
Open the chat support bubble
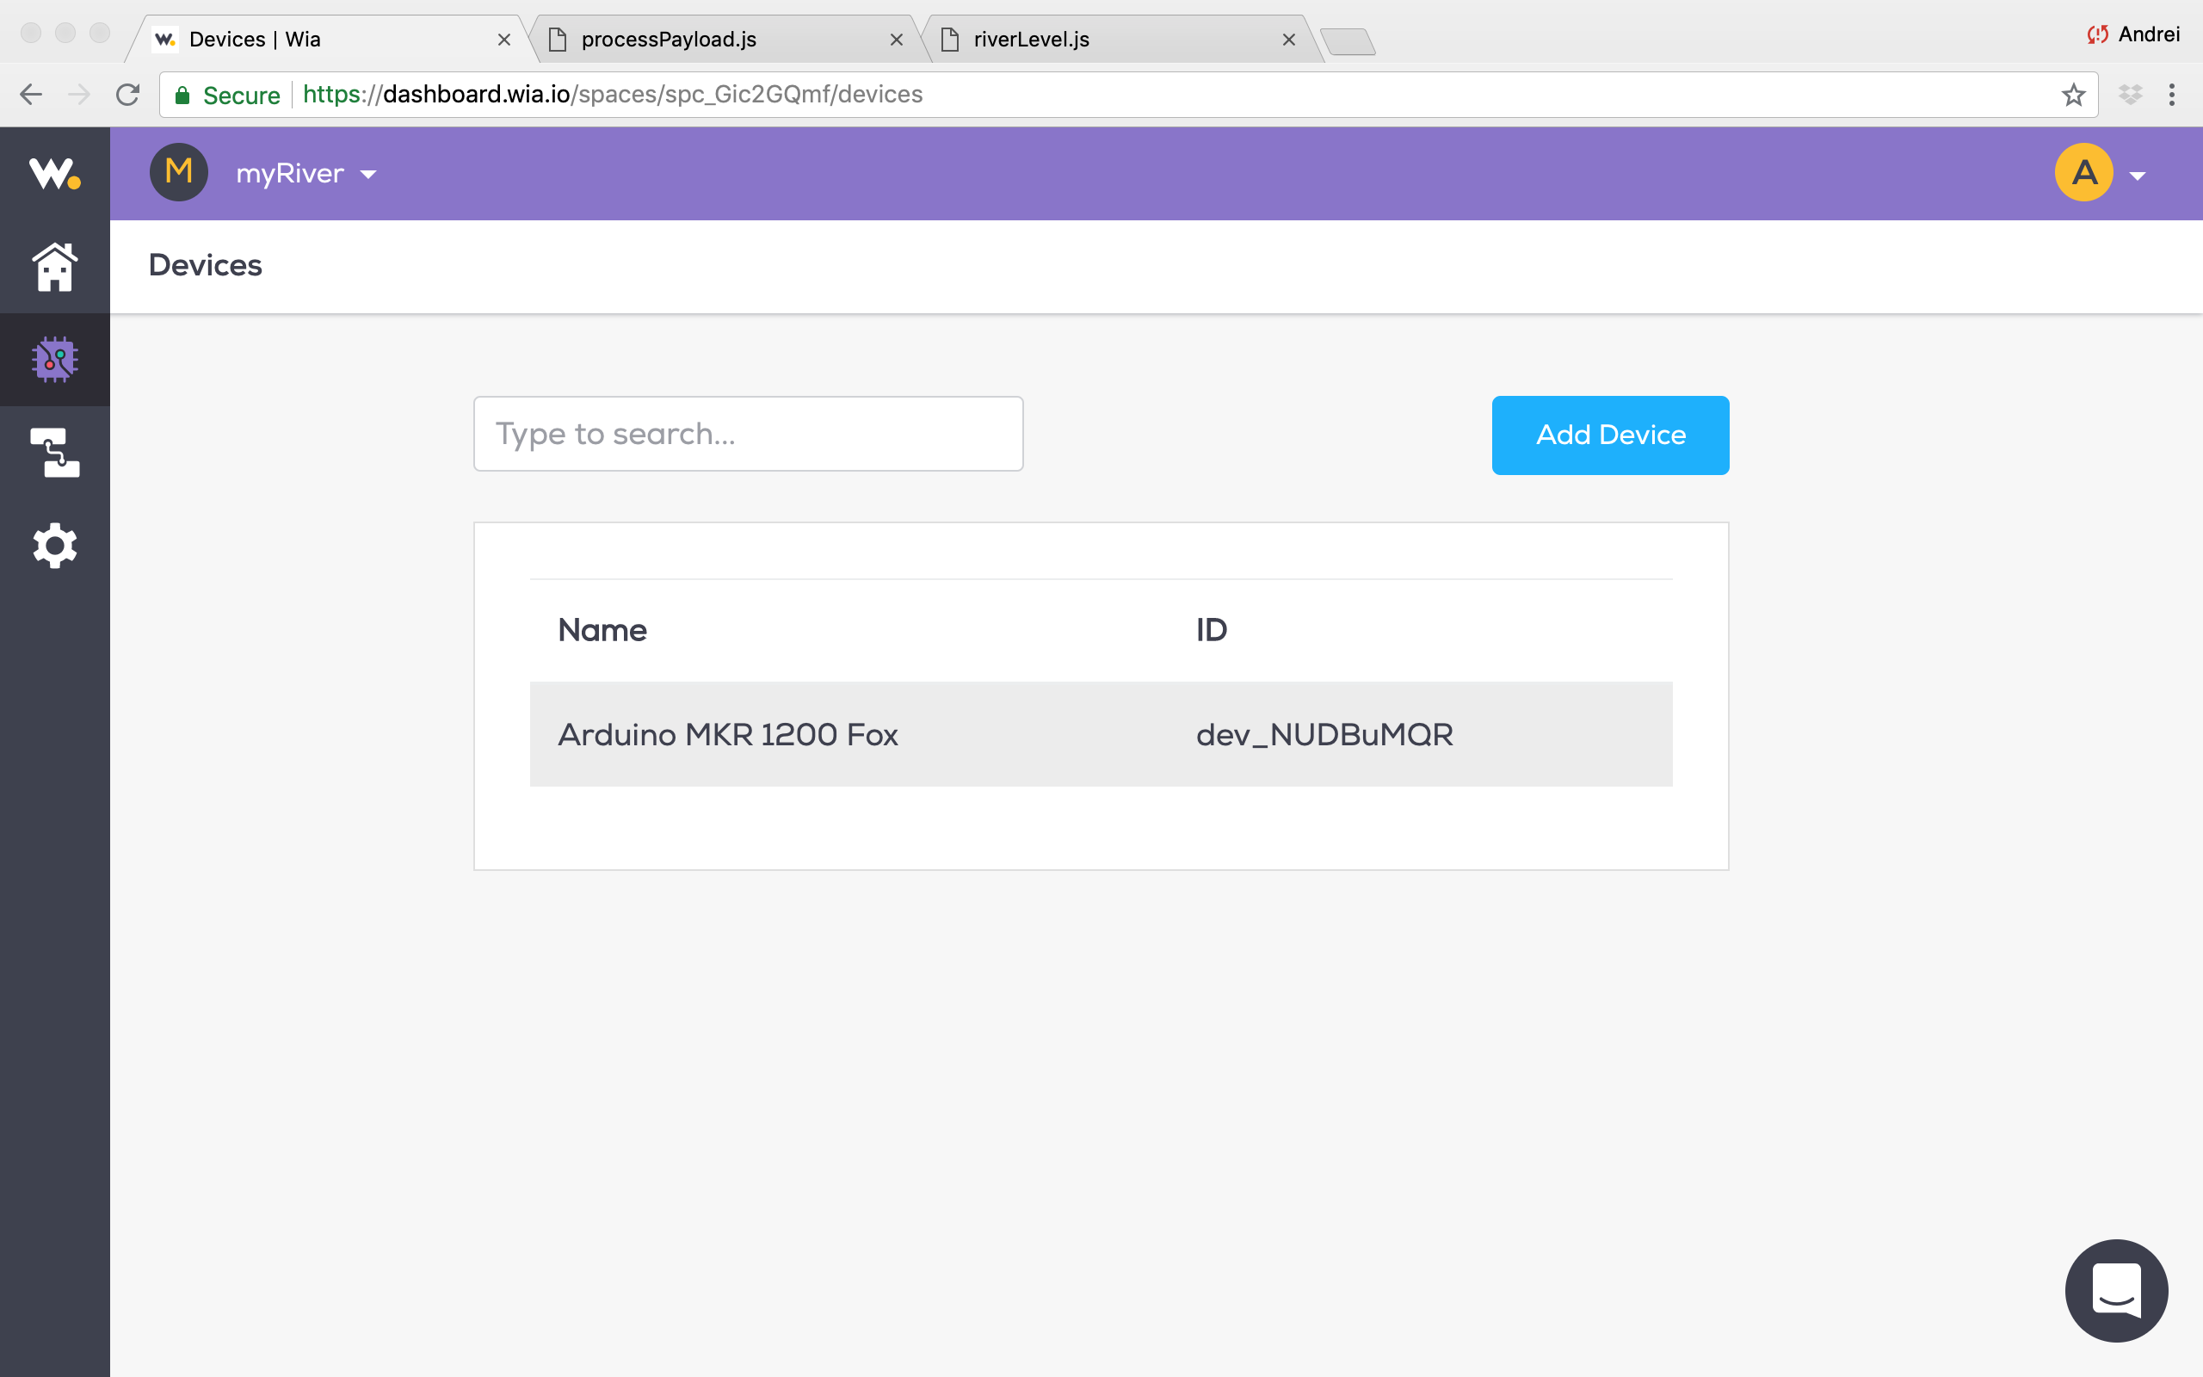[2115, 1289]
